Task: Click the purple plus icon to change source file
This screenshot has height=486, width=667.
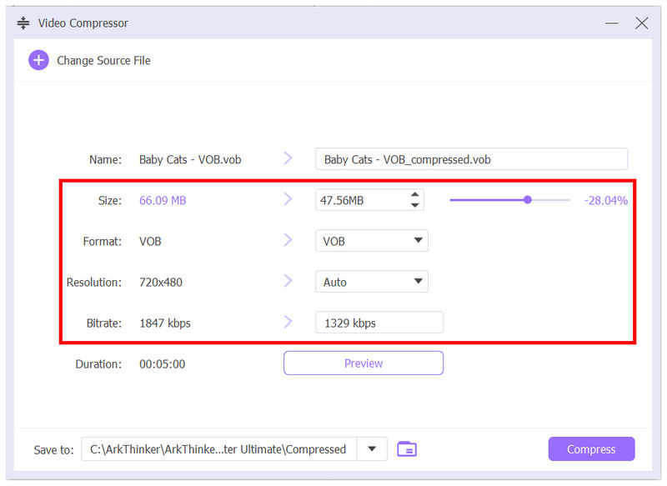Action: pyautogui.click(x=38, y=60)
